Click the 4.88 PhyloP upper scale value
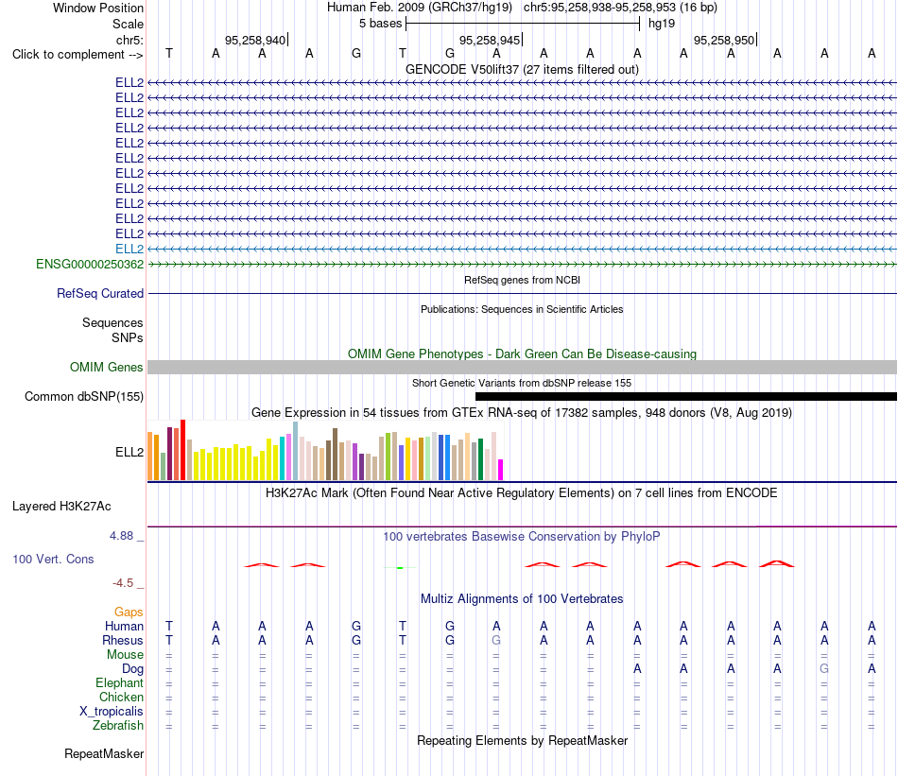Screen dimensions: 898x776 pos(121,536)
